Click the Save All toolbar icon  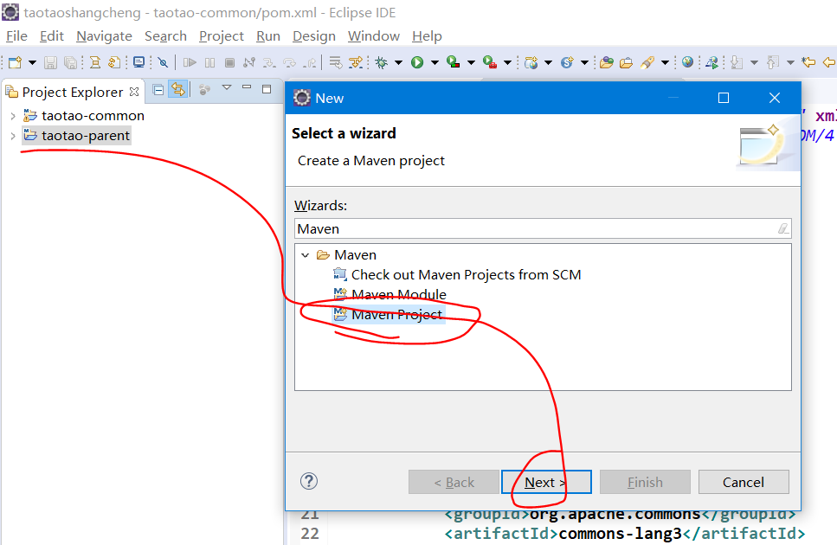[x=70, y=62]
